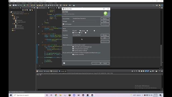Minimize the Package Explorer panel
Screen dimensions: 172x97
pos(32,8)
